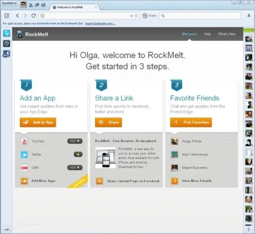Click the RockMelt logo in header

[32, 34]
